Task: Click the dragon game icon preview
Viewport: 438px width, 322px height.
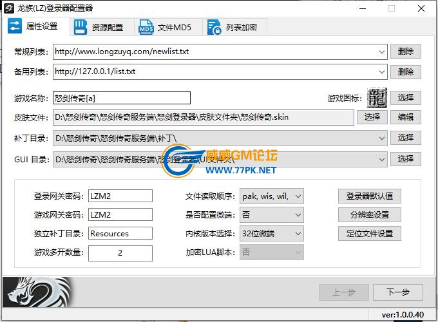Action: click(x=377, y=98)
